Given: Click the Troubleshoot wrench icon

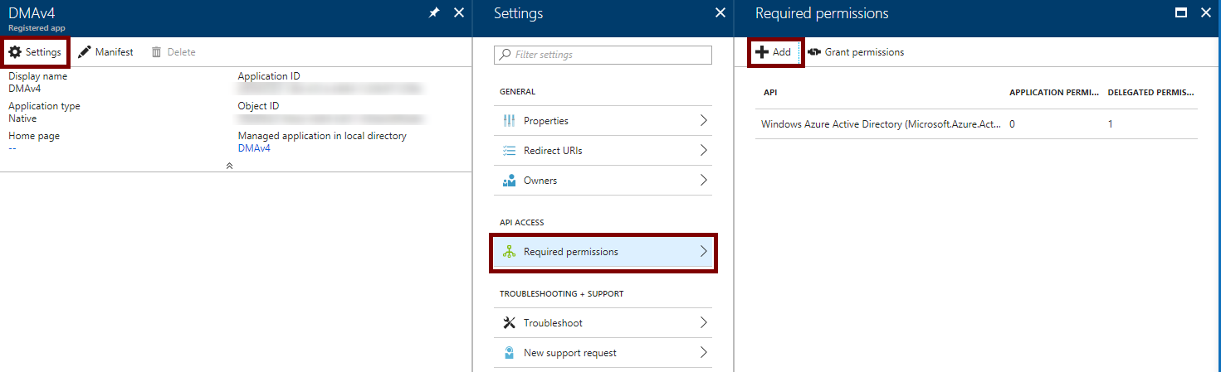Looking at the screenshot, I should tap(510, 323).
